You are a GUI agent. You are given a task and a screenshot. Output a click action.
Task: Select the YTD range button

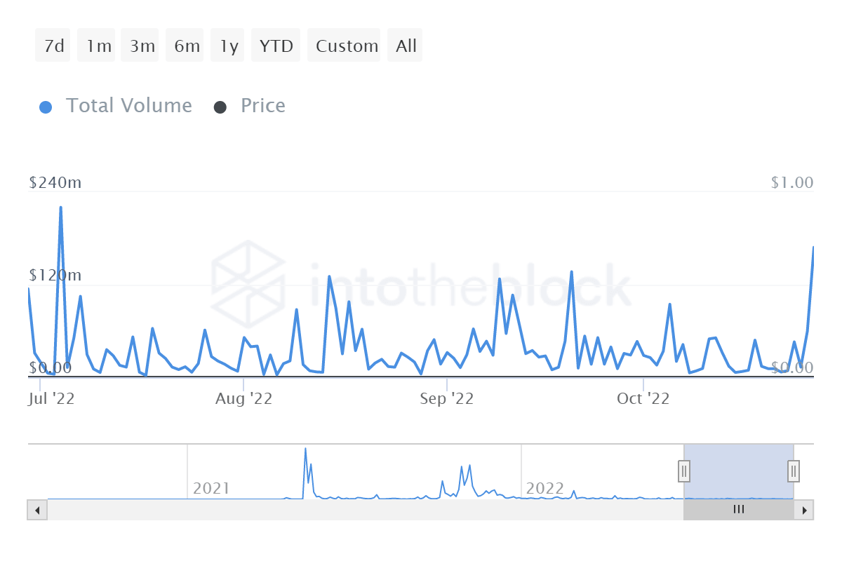276,46
